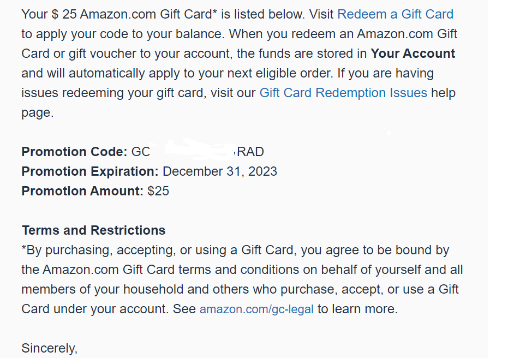Viewport: 520px width, 358px height.
Task: Open the Redeem a Gift Card link
Action: point(395,14)
